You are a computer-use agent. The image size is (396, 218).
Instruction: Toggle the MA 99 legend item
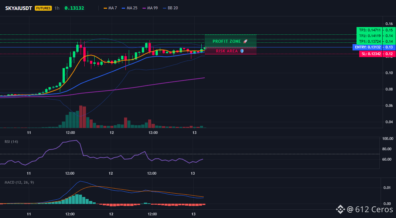[x=150, y=8]
